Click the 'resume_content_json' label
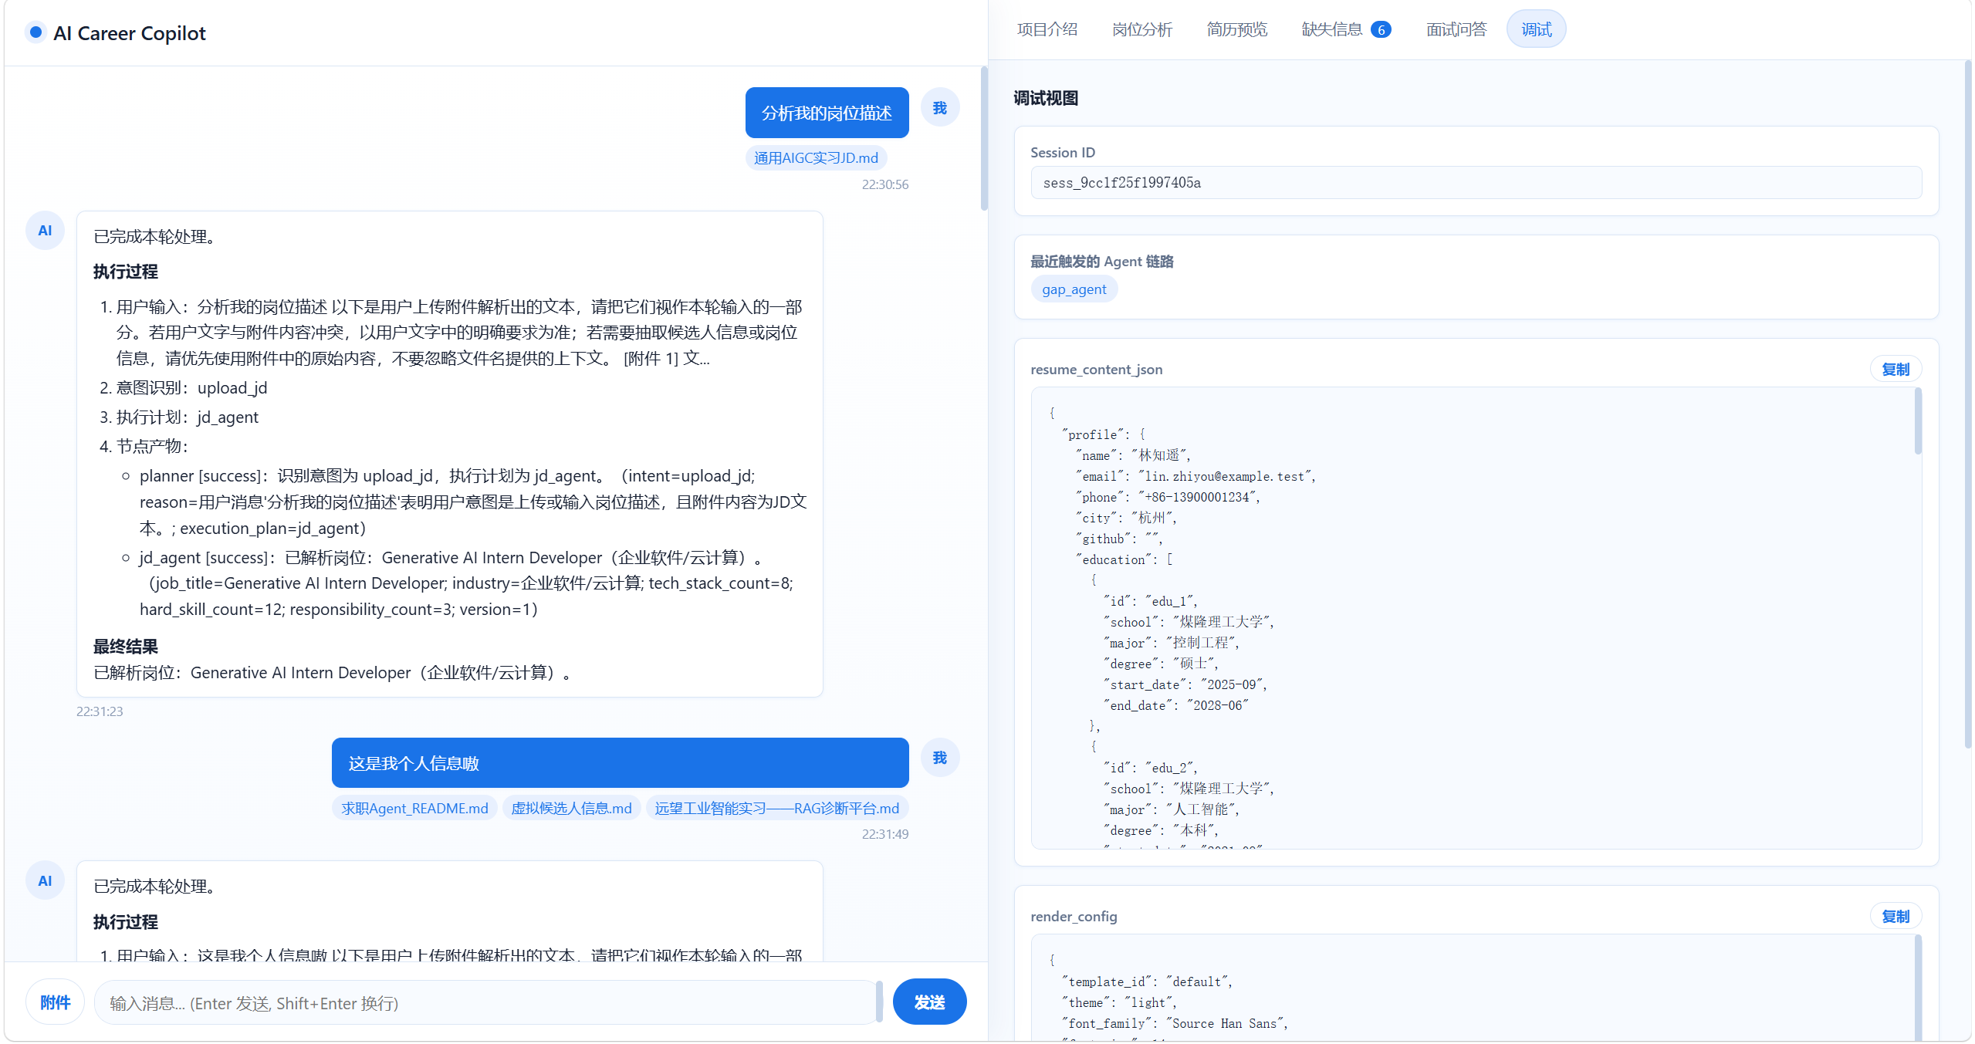Viewport: 1975px width, 1044px height. click(x=1096, y=370)
